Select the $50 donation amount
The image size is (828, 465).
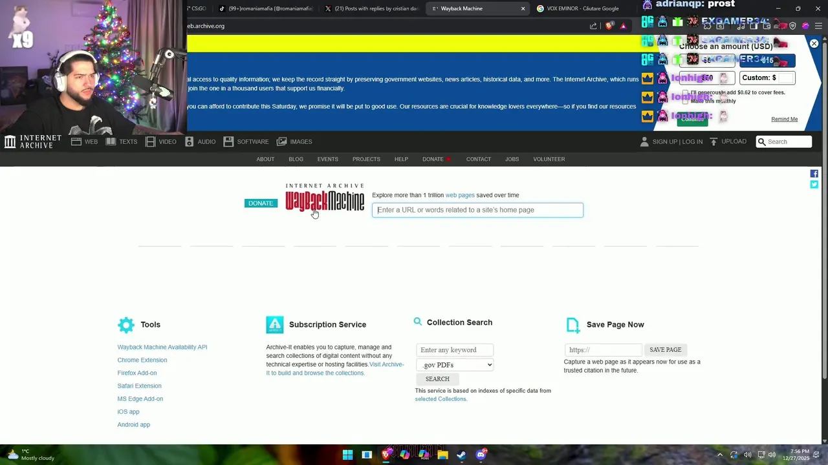pos(707,77)
